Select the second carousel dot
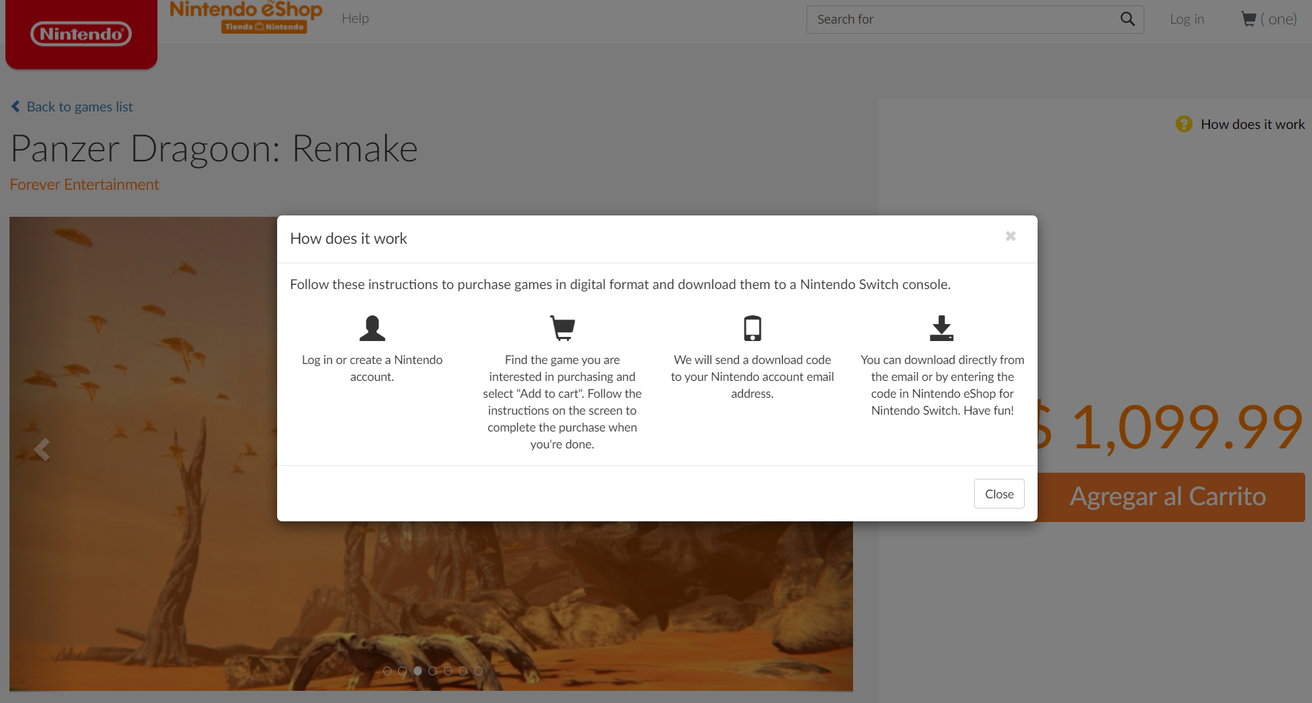The width and height of the screenshot is (1312, 703). pyautogui.click(x=402, y=671)
